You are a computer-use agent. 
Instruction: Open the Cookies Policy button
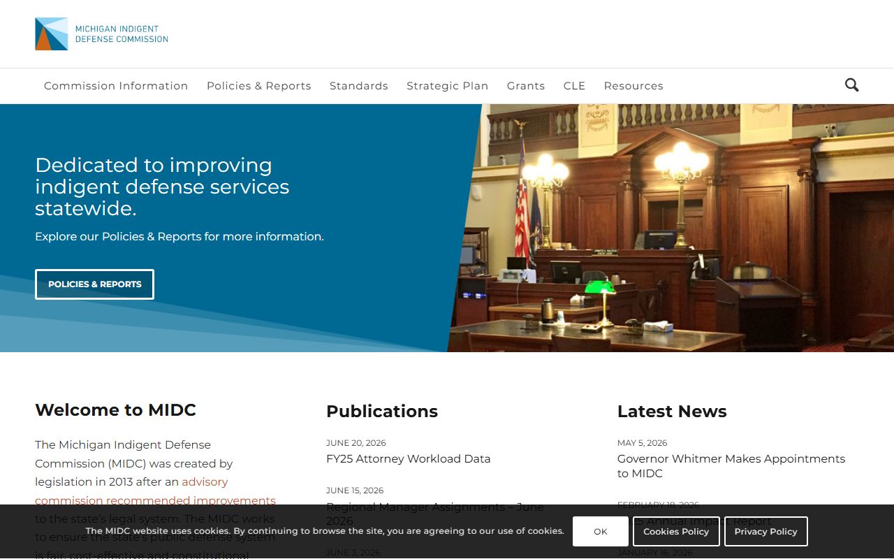[676, 532]
